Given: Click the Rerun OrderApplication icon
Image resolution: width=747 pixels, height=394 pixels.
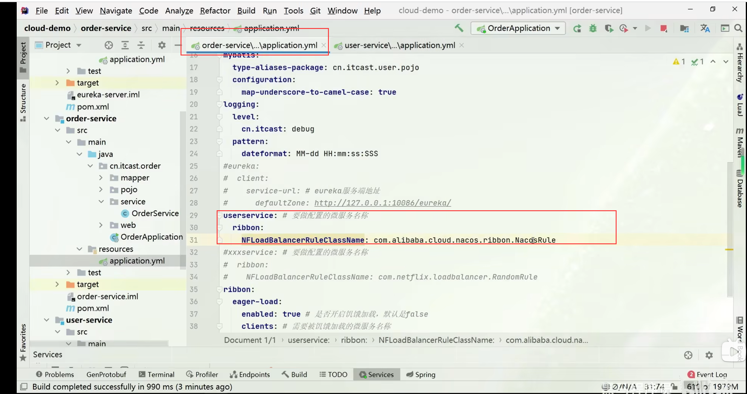Looking at the screenshot, I should [x=577, y=28].
